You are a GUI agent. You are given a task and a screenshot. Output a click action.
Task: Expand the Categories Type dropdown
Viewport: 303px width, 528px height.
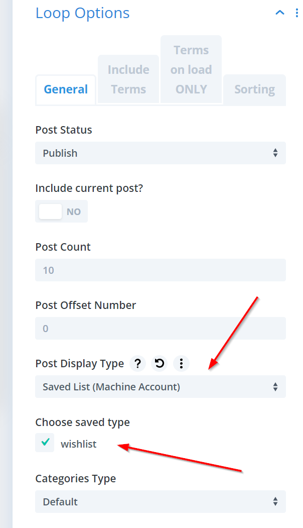[161, 502]
